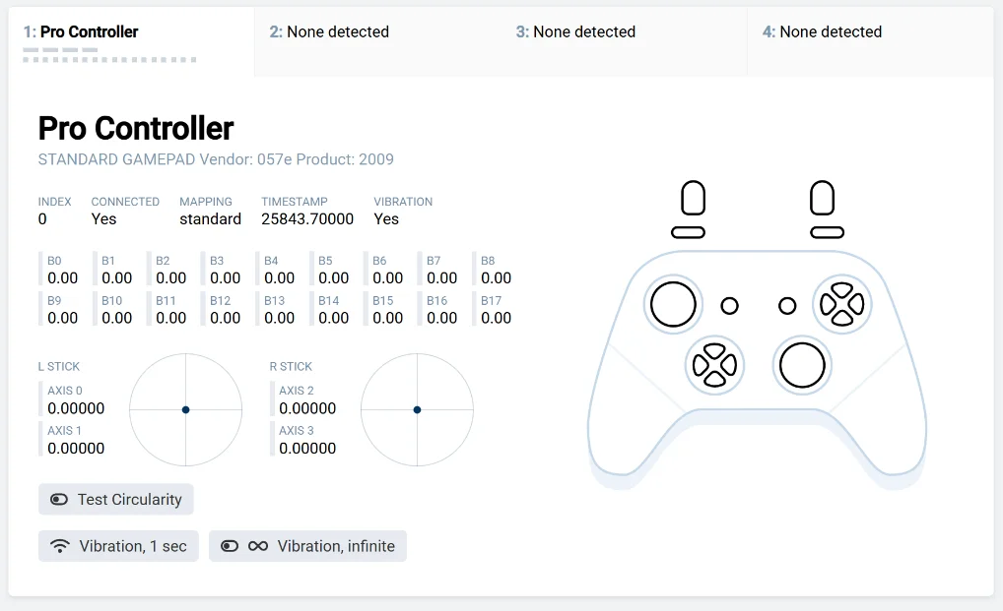Start the Vibration, 1 sec test

click(118, 546)
